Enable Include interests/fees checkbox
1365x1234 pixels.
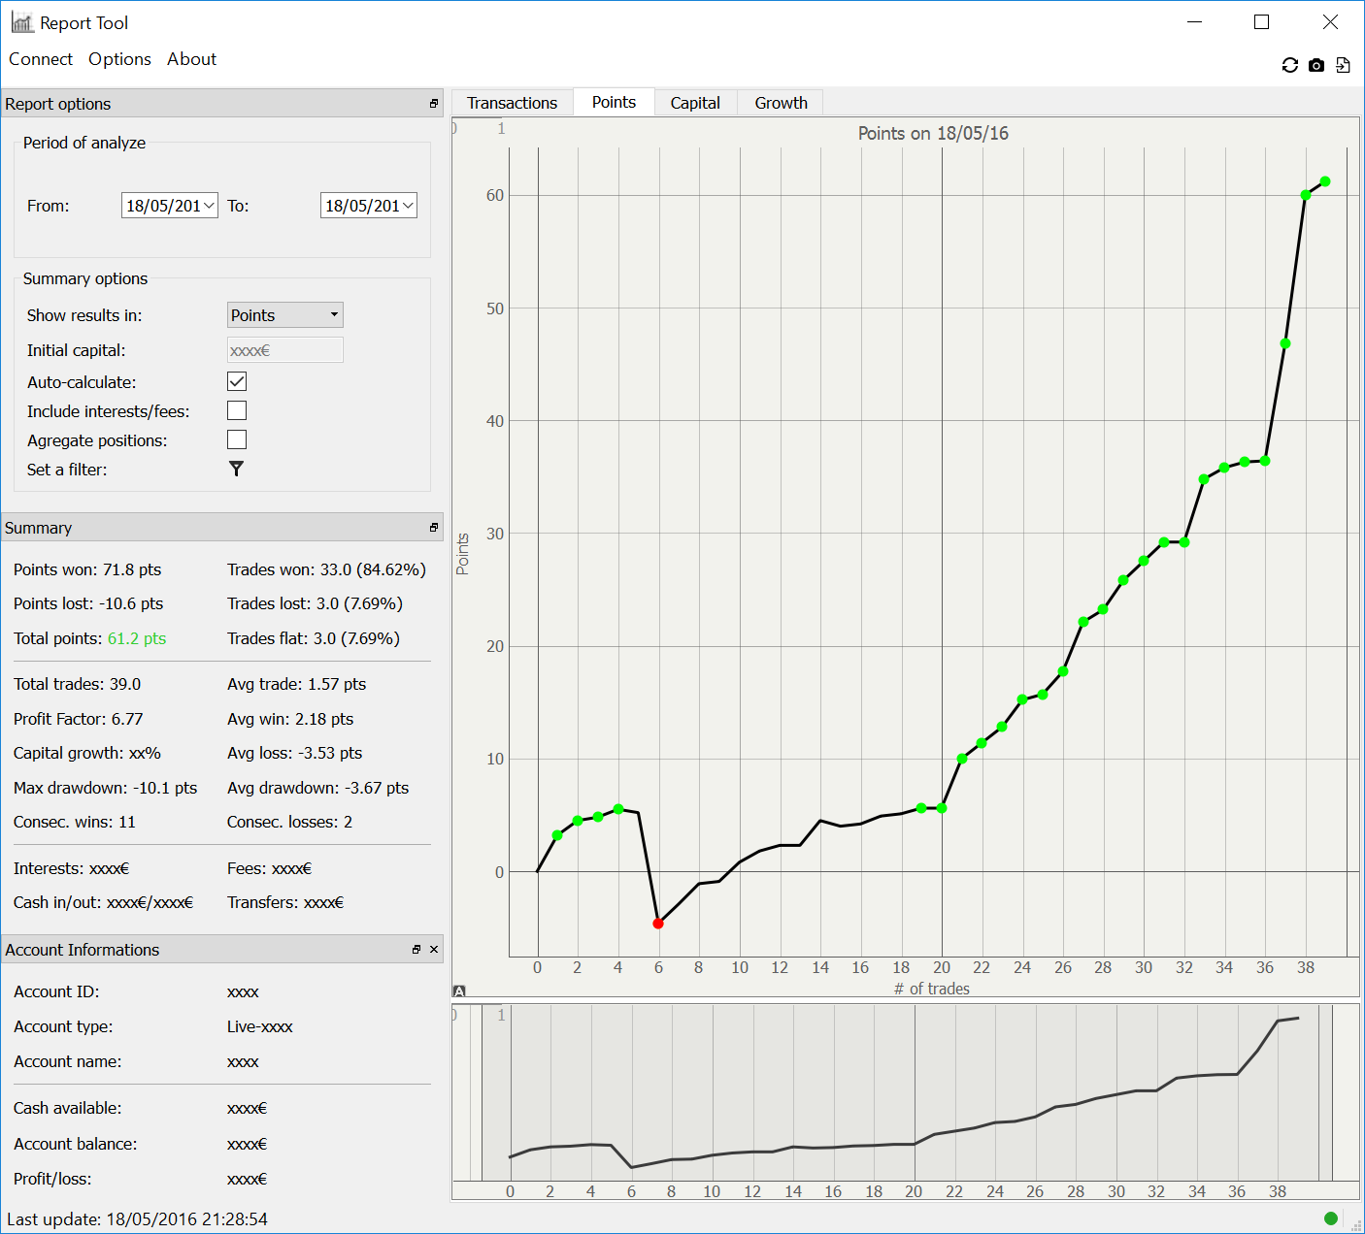(x=237, y=410)
